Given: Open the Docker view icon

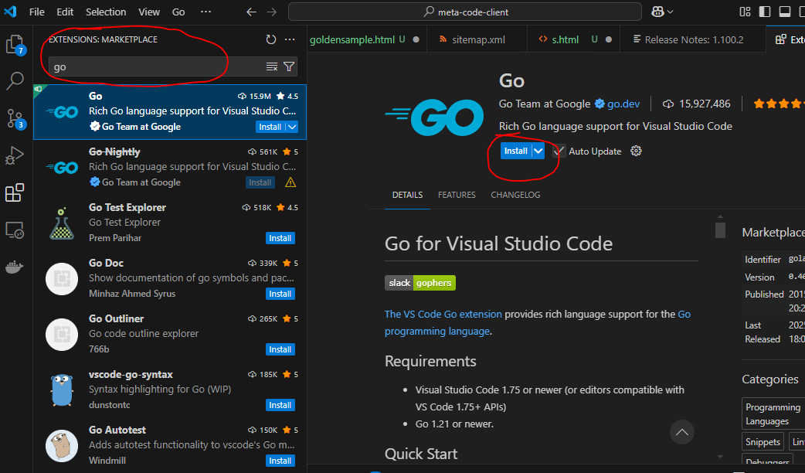Looking at the screenshot, I should point(15,267).
